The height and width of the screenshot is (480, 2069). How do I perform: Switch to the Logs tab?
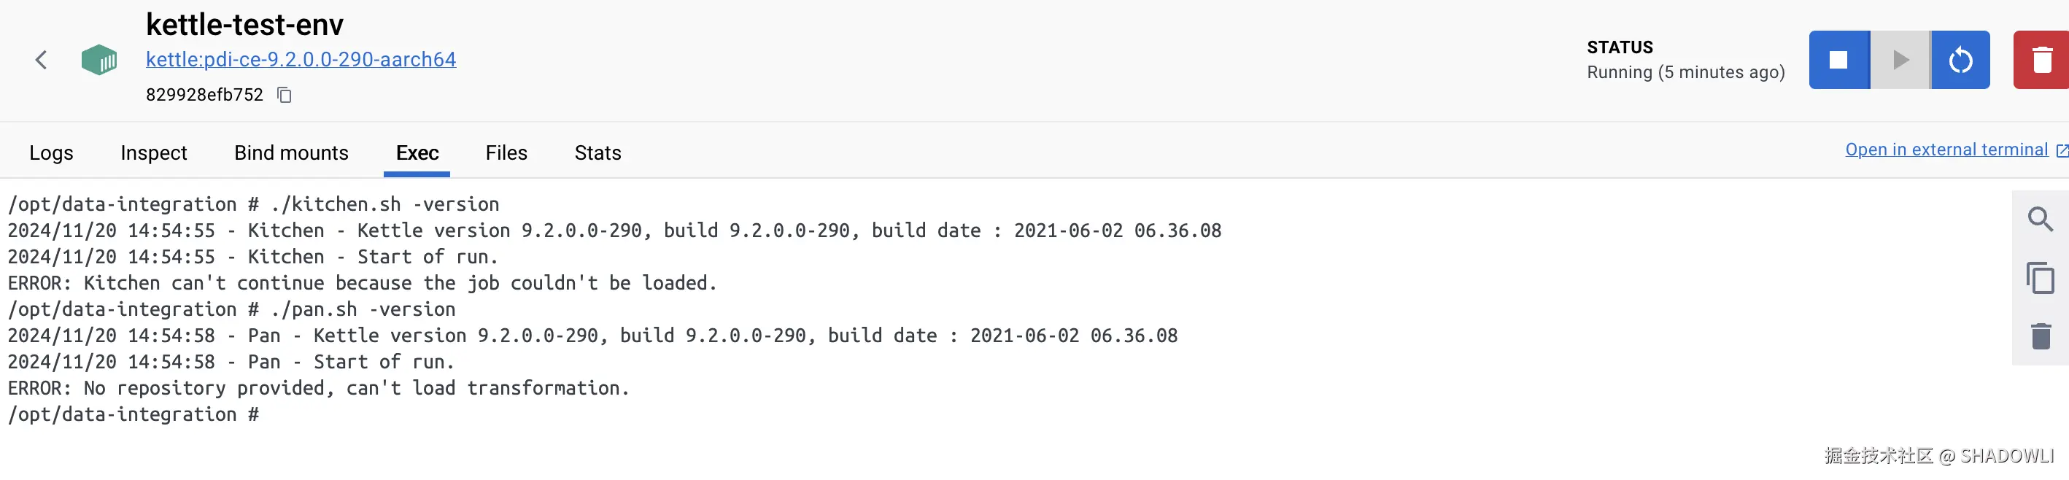51,152
